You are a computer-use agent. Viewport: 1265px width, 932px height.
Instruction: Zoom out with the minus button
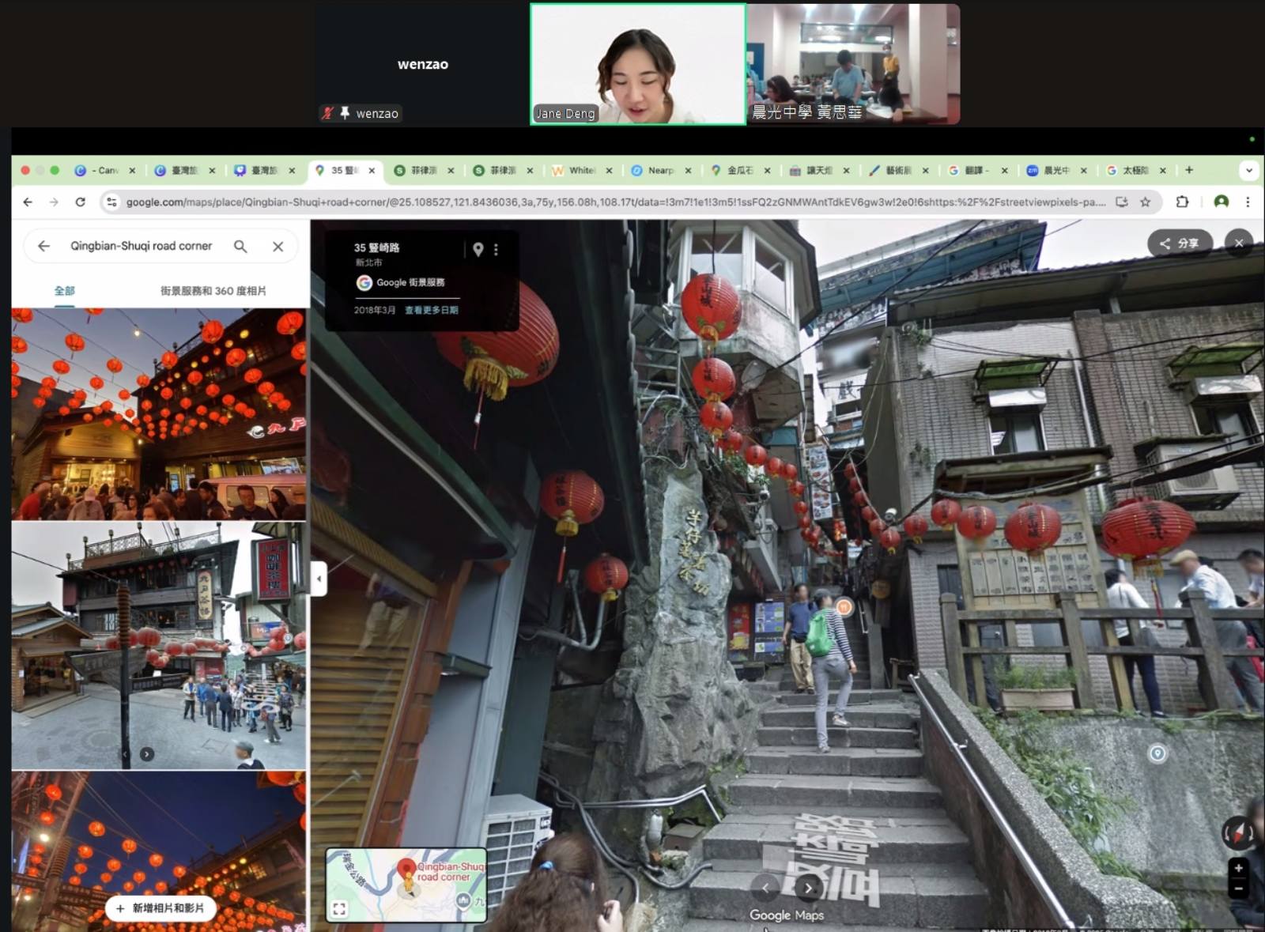click(1238, 889)
